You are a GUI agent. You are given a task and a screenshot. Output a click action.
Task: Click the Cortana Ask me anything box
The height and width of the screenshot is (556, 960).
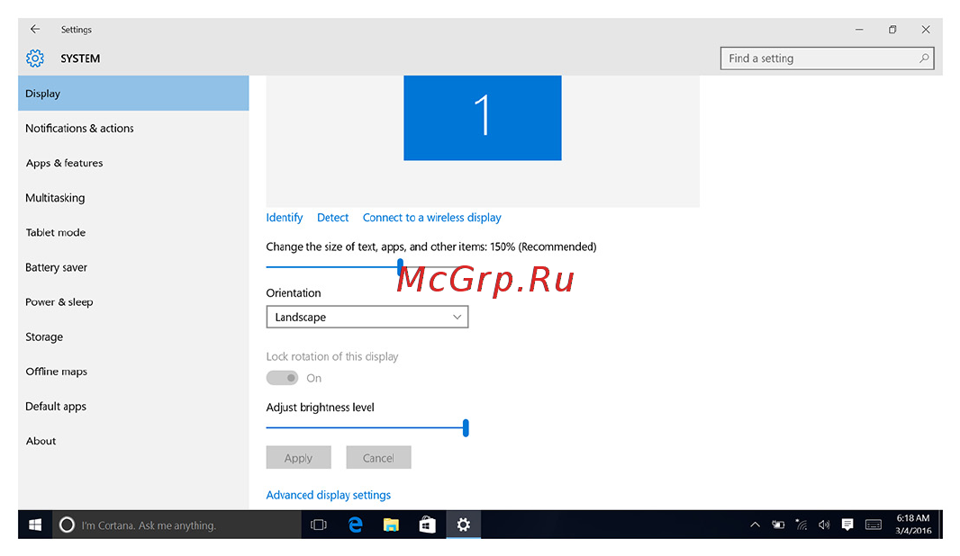[x=177, y=525]
